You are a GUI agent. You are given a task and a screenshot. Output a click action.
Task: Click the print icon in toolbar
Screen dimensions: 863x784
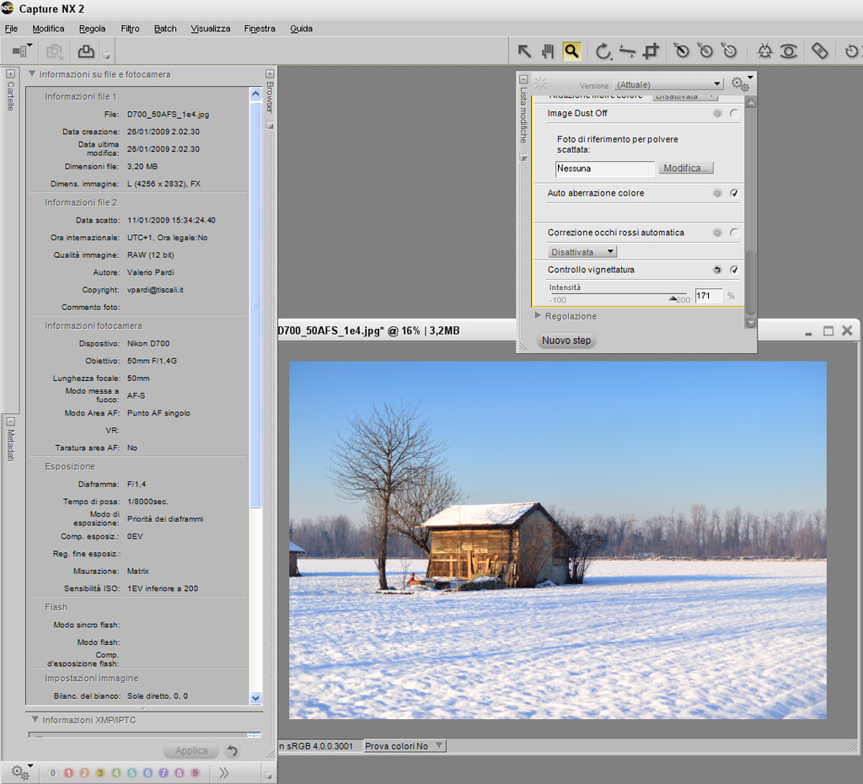coord(85,51)
